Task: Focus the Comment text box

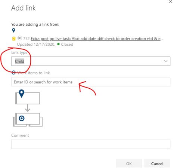Action: [x=91, y=144]
